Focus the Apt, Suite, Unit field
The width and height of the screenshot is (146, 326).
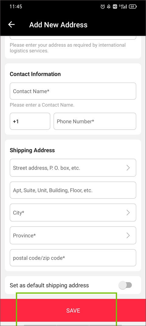(73, 190)
